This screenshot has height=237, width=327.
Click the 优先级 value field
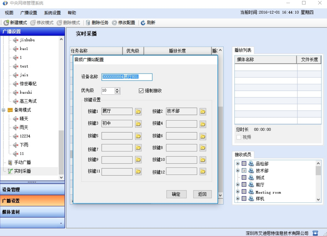coord(108,91)
